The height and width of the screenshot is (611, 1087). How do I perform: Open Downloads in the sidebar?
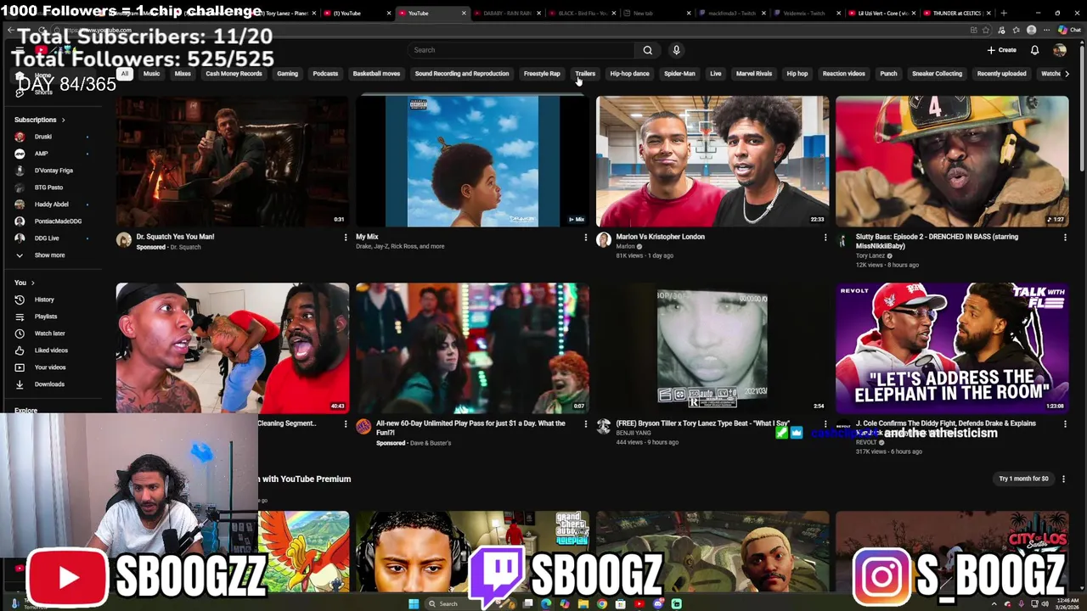[x=49, y=384]
